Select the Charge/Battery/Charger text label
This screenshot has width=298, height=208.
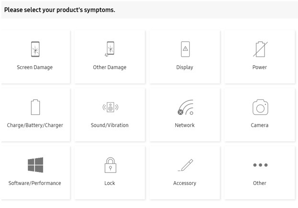pyautogui.click(x=35, y=125)
